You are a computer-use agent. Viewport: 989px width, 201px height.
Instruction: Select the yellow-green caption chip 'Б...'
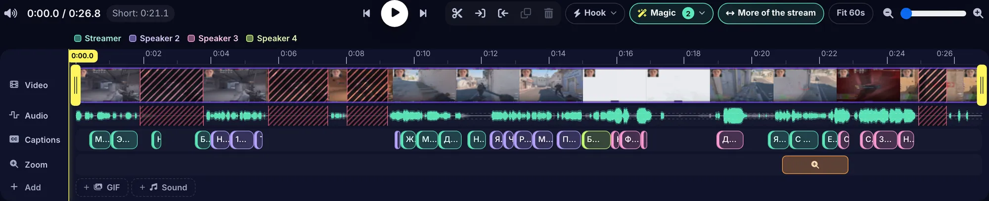click(x=596, y=140)
